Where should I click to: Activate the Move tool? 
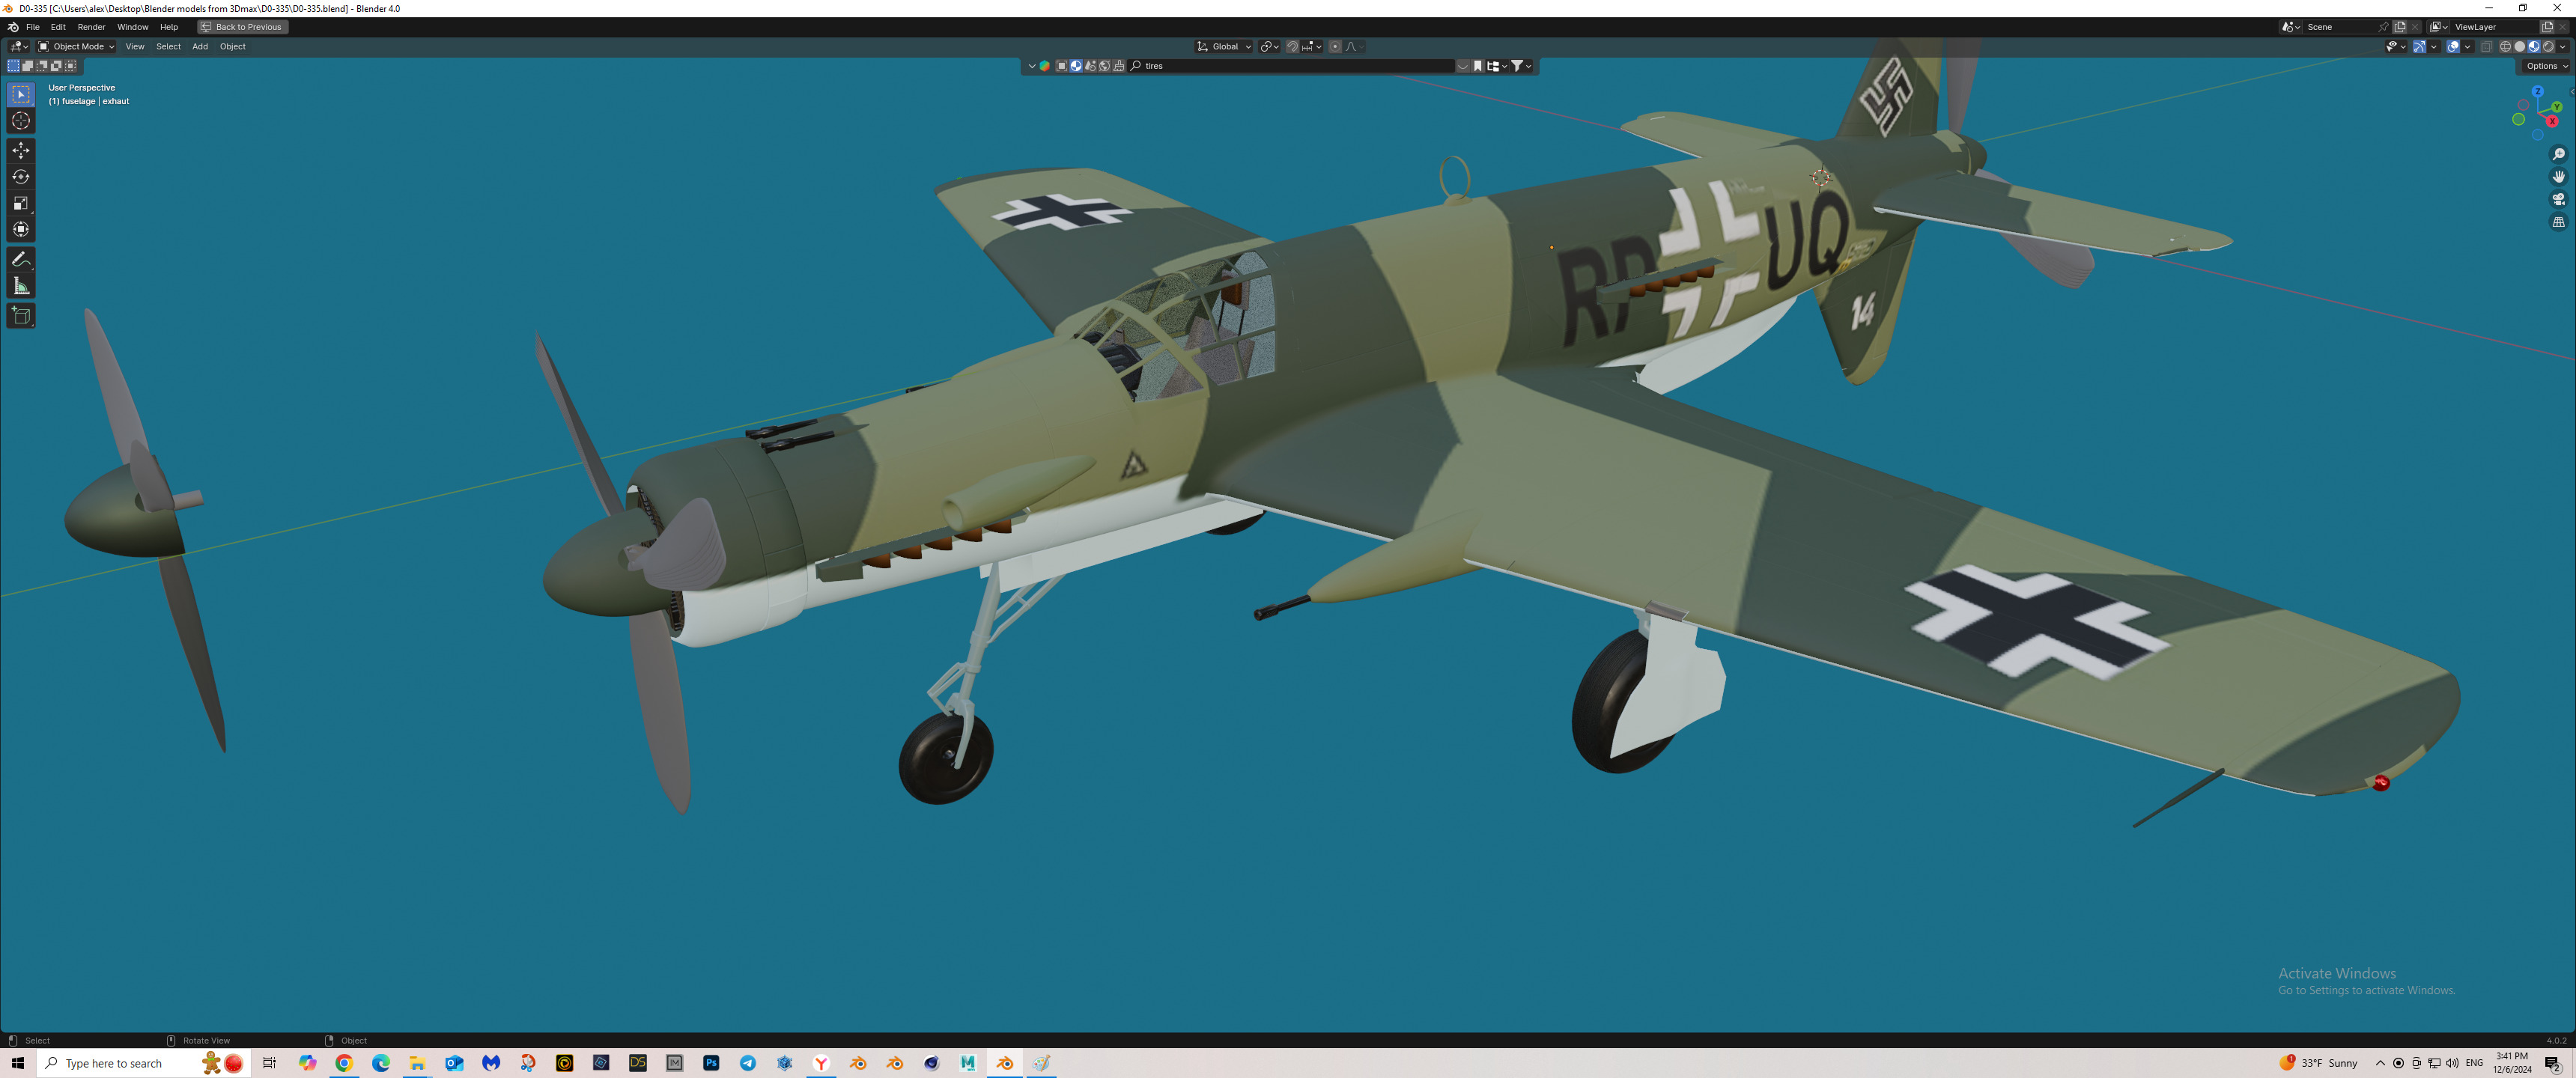[21, 150]
